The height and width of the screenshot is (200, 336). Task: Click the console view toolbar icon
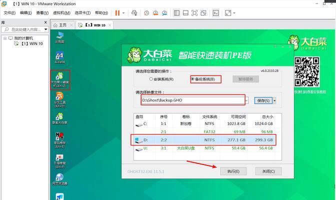click(215, 13)
